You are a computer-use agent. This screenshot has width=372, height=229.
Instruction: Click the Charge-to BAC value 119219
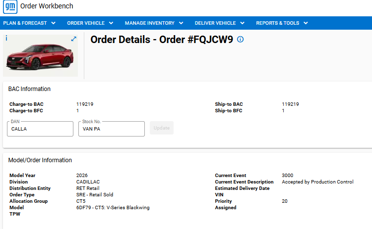coord(85,104)
